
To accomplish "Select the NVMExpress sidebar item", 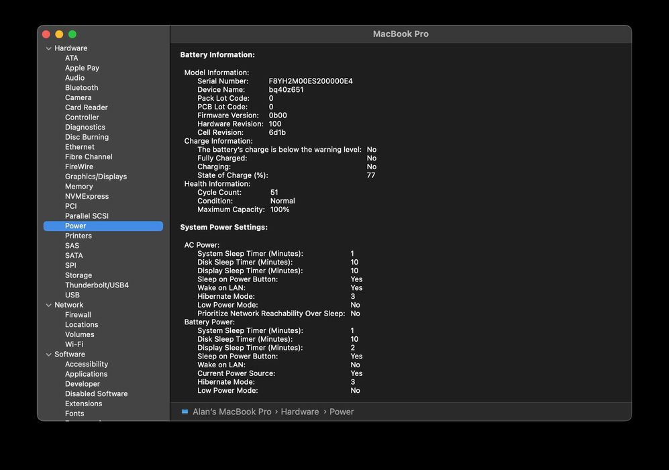I will coord(87,196).
